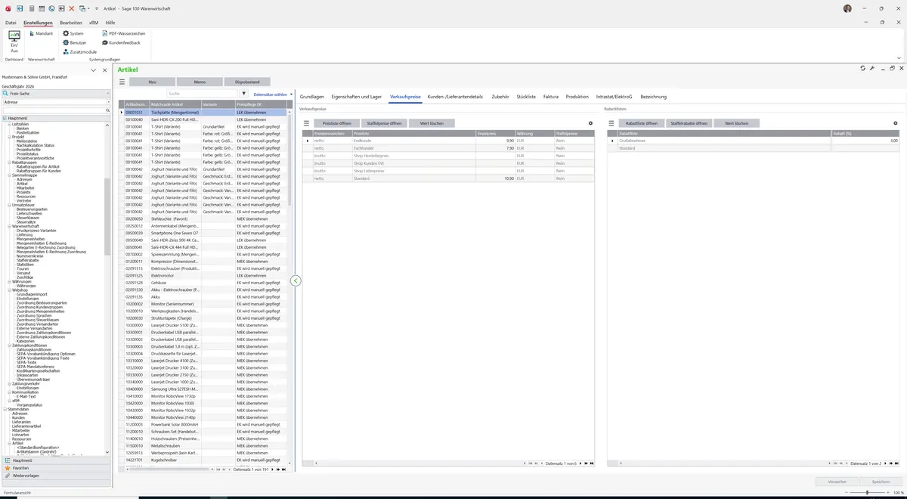Switch to Eigenschaften und Lager tab
Image resolution: width=907 pixels, height=499 pixels.
tap(356, 97)
